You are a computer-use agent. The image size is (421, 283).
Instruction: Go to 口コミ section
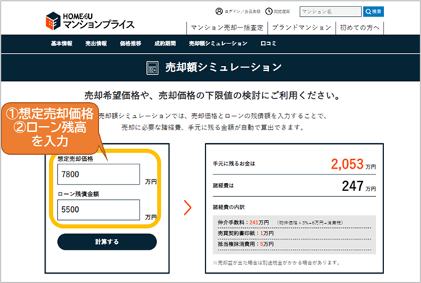tap(268, 43)
